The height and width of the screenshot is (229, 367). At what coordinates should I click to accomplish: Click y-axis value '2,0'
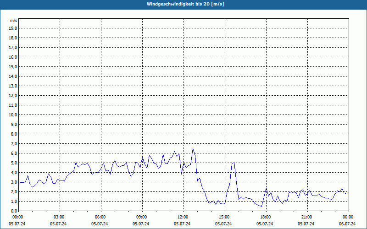(14, 191)
